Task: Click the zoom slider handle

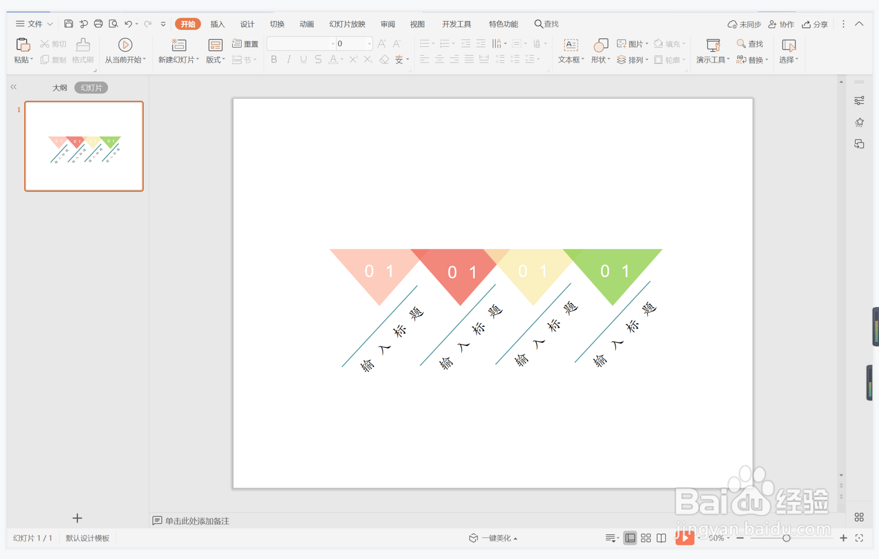Action: (786, 538)
